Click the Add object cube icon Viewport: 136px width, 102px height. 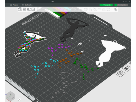(20, 9)
